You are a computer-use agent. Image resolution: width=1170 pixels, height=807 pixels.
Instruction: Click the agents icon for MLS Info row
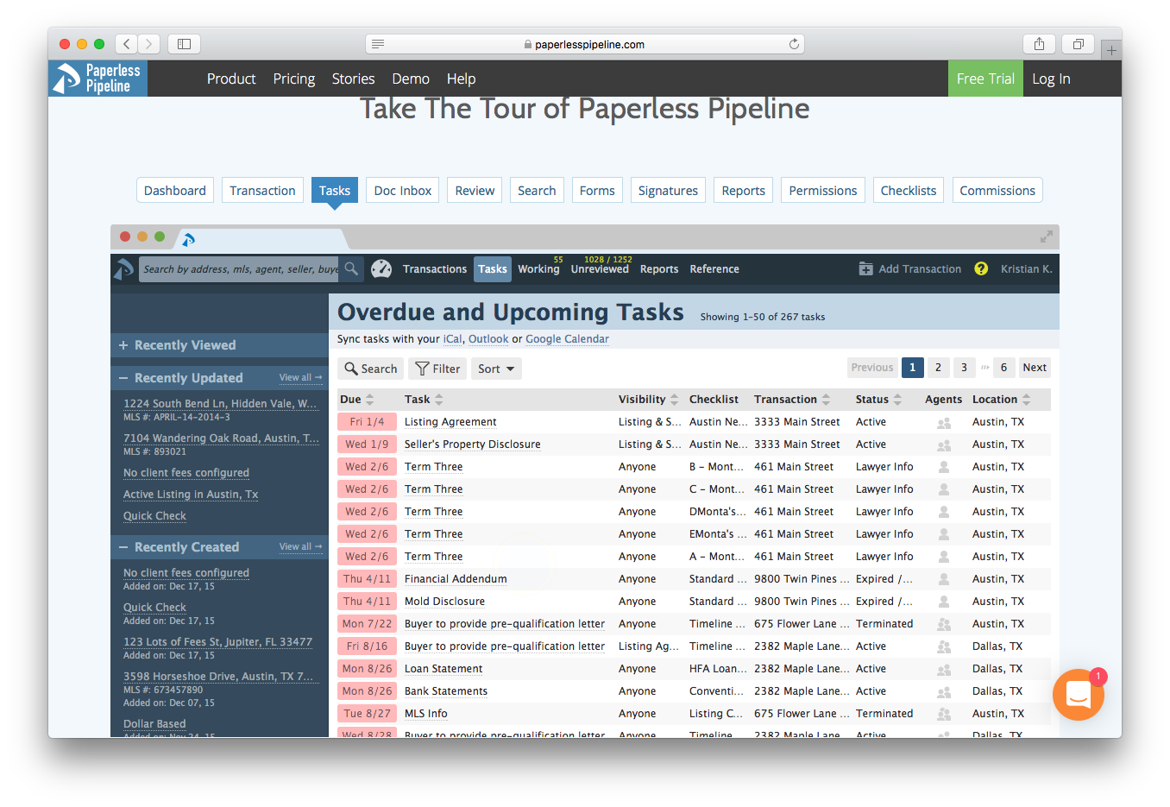pyautogui.click(x=944, y=715)
